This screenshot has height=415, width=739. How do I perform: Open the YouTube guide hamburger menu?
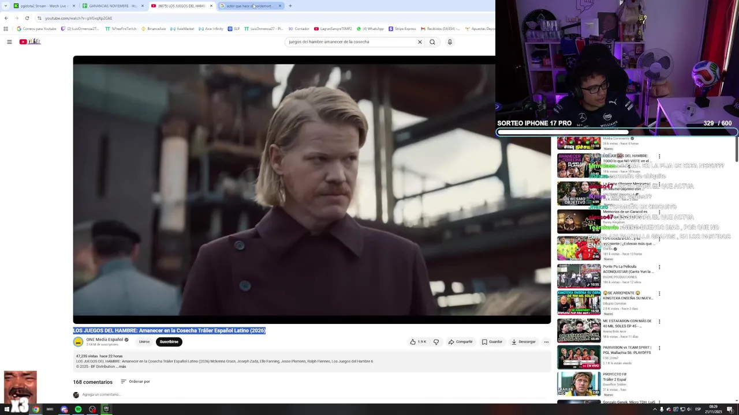pyautogui.click(x=9, y=41)
